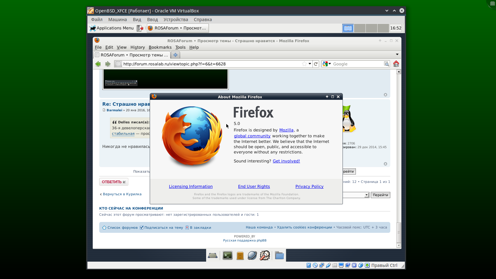The width and height of the screenshot is (496, 279).
Task: Switch to the first workspace in pager
Action: pos(348,28)
